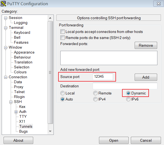
Task: Expand the Auth tree node
Action: pyautogui.click(x=16, y=112)
